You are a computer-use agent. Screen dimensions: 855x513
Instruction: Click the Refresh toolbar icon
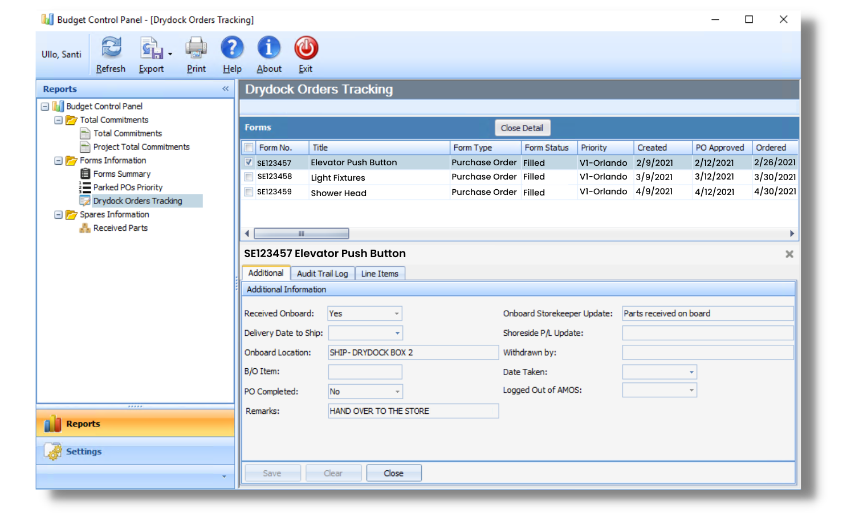point(111,48)
